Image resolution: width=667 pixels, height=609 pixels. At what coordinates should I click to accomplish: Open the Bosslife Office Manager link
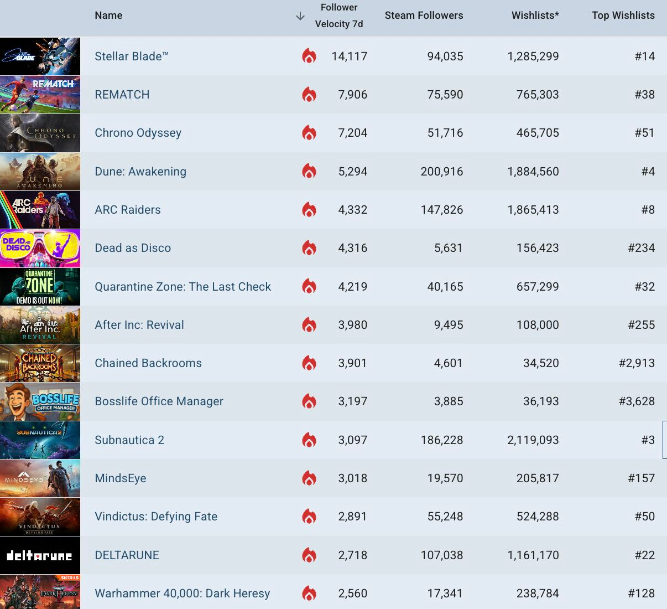point(159,401)
